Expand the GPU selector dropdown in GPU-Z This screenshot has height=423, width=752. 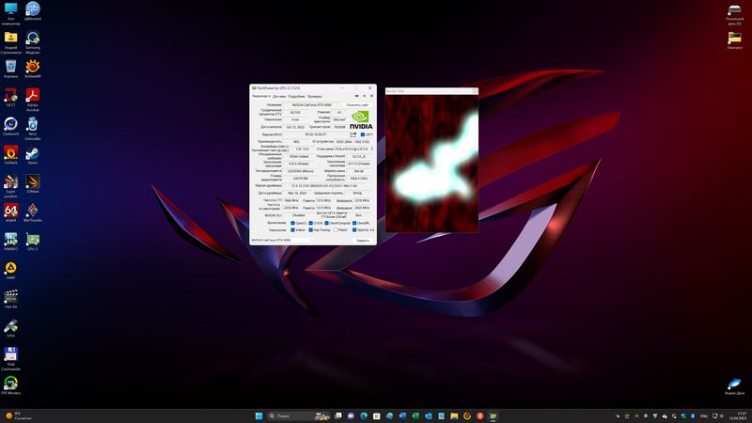(x=283, y=240)
